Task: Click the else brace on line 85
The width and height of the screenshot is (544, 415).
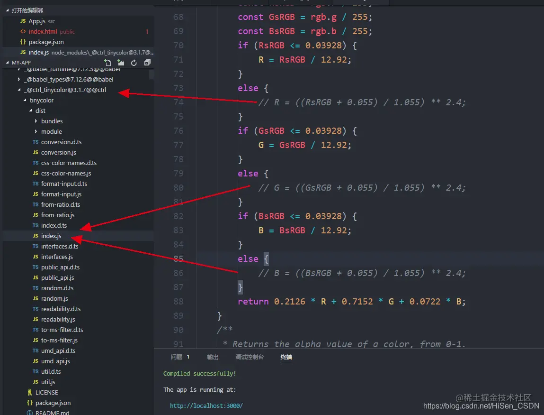Action: pyautogui.click(x=266, y=259)
